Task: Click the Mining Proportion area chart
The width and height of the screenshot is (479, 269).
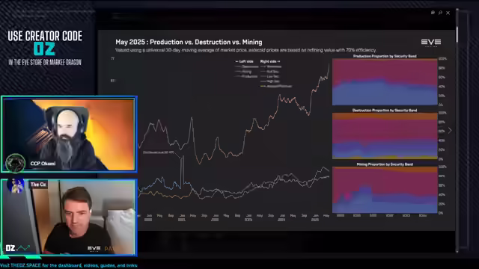Action: [385, 190]
